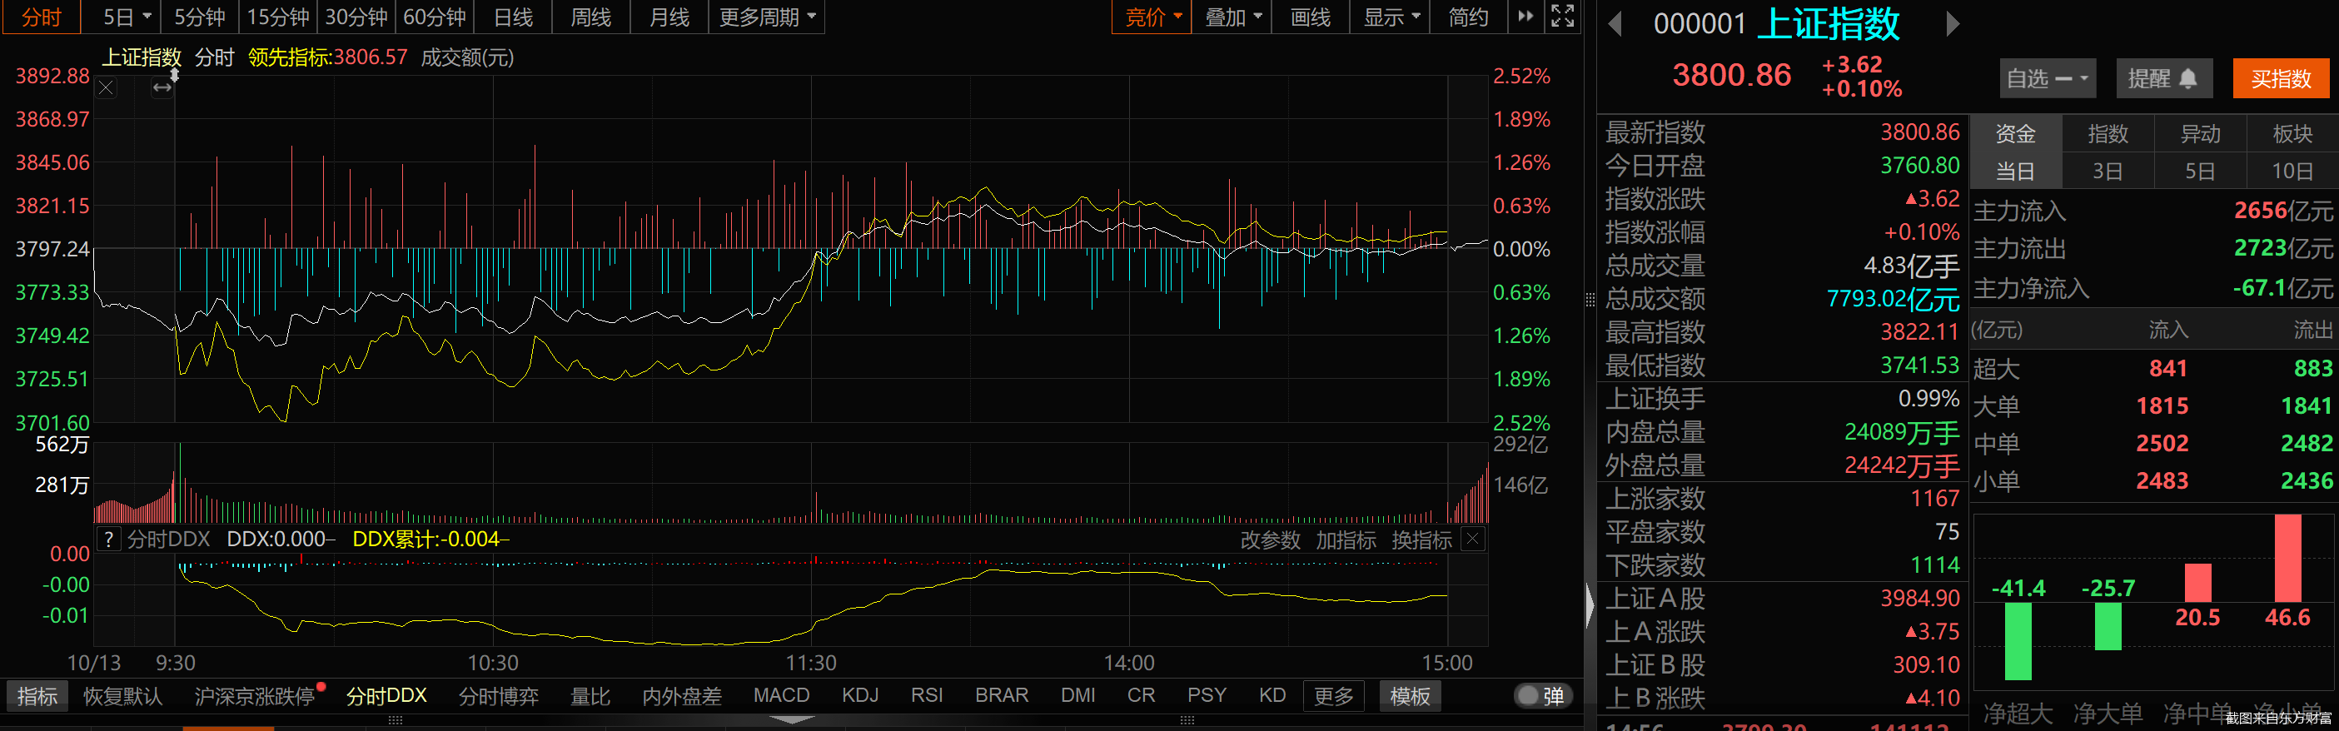The height and width of the screenshot is (731, 2339).
Task: Open the 5日 period dropdown
Action: 127,17
